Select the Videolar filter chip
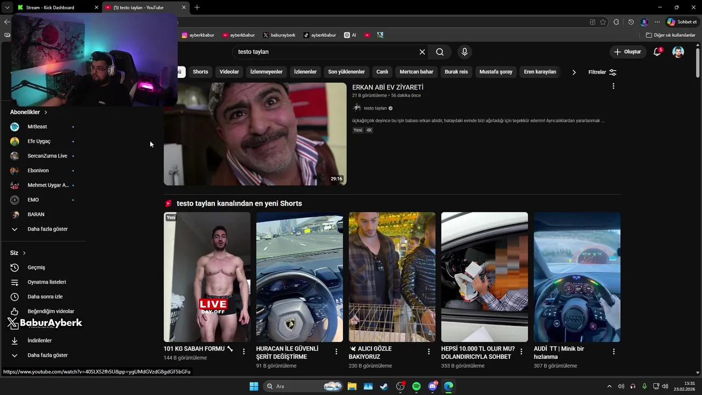This screenshot has height=395, width=702. click(x=229, y=72)
